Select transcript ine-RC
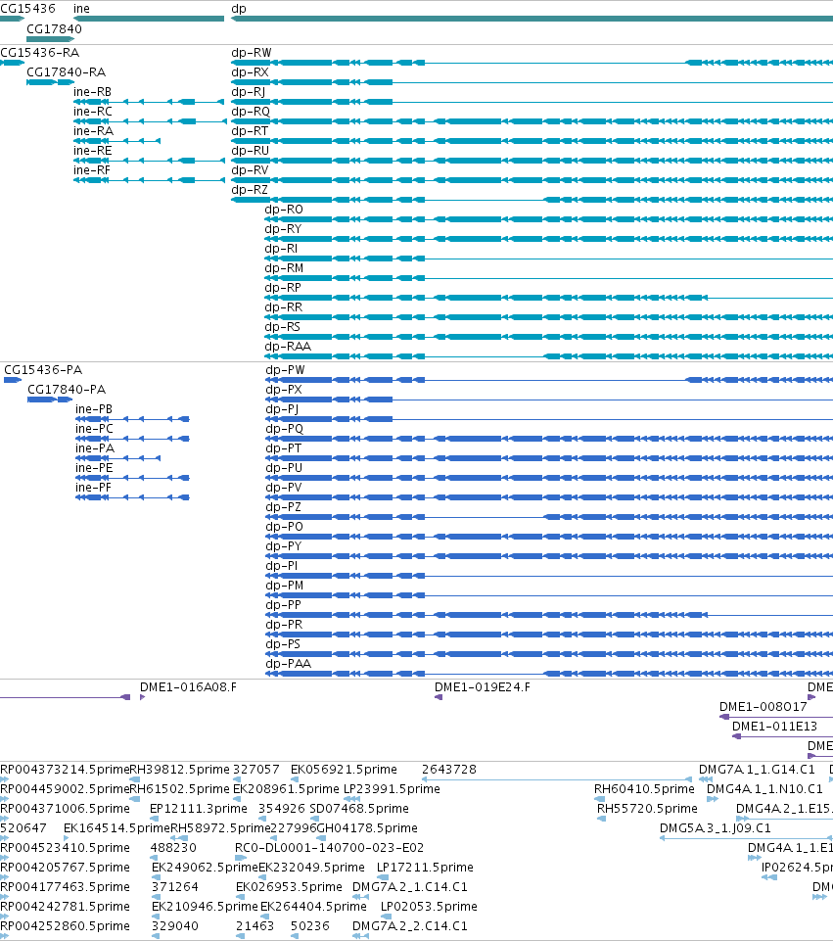Viewport: 833px width, 941px height. (92, 112)
